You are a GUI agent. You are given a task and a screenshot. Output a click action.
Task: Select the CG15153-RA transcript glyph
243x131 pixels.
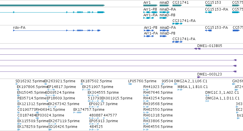208,12
